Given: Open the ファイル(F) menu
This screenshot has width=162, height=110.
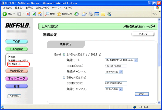Looking at the screenshot, I should [x=7, y=8].
